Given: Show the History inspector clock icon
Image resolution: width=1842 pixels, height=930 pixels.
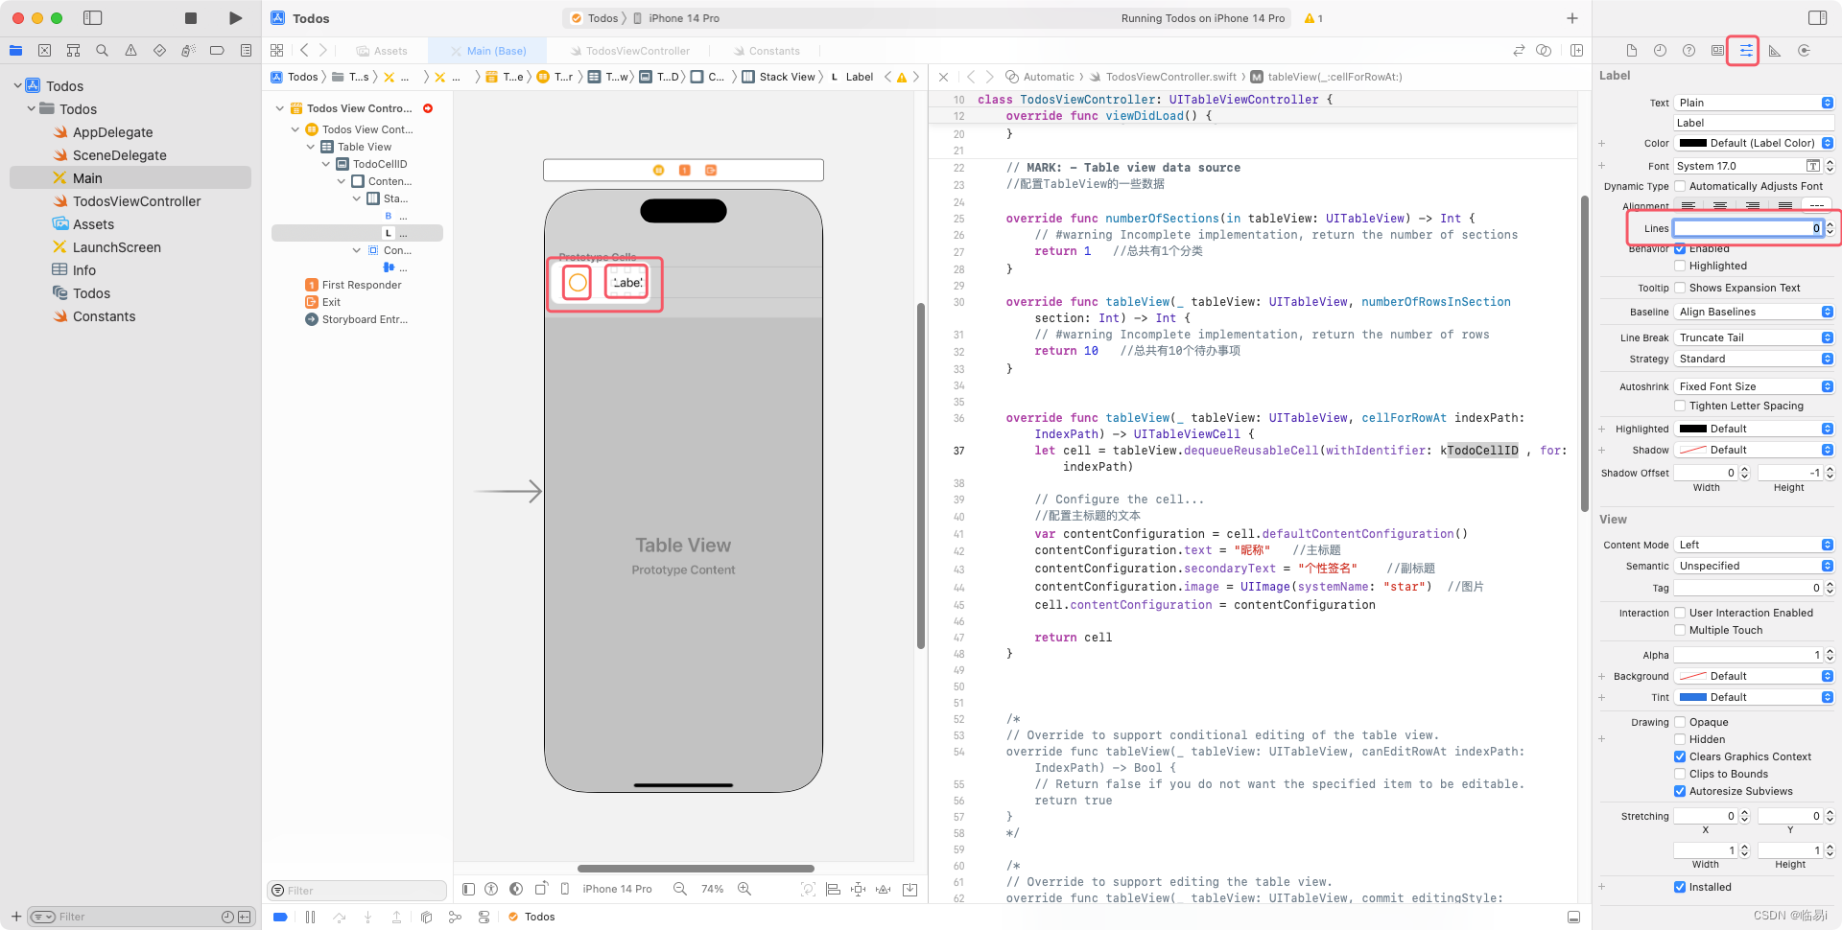Looking at the screenshot, I should (1660, 51).
